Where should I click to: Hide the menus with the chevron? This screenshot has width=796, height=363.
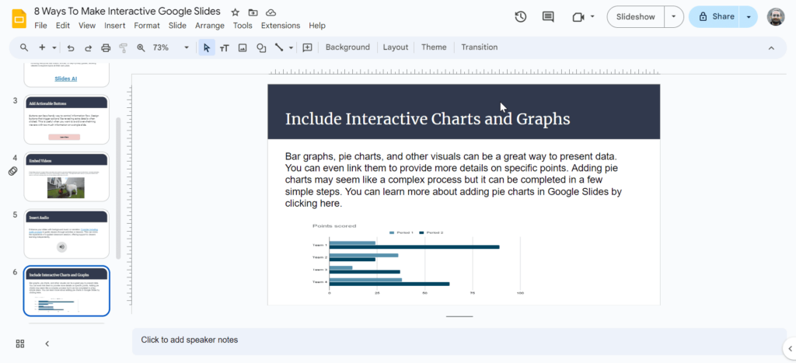pyautogui.click(x=771, y=47)
